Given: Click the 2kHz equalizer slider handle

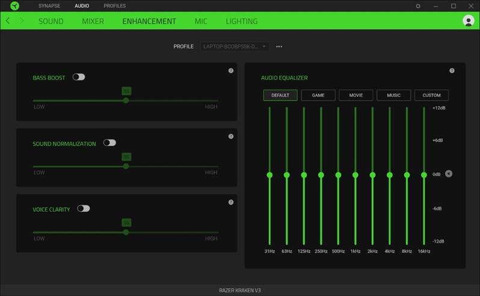Looking at the screenshot, I should [x=372, y=175].
